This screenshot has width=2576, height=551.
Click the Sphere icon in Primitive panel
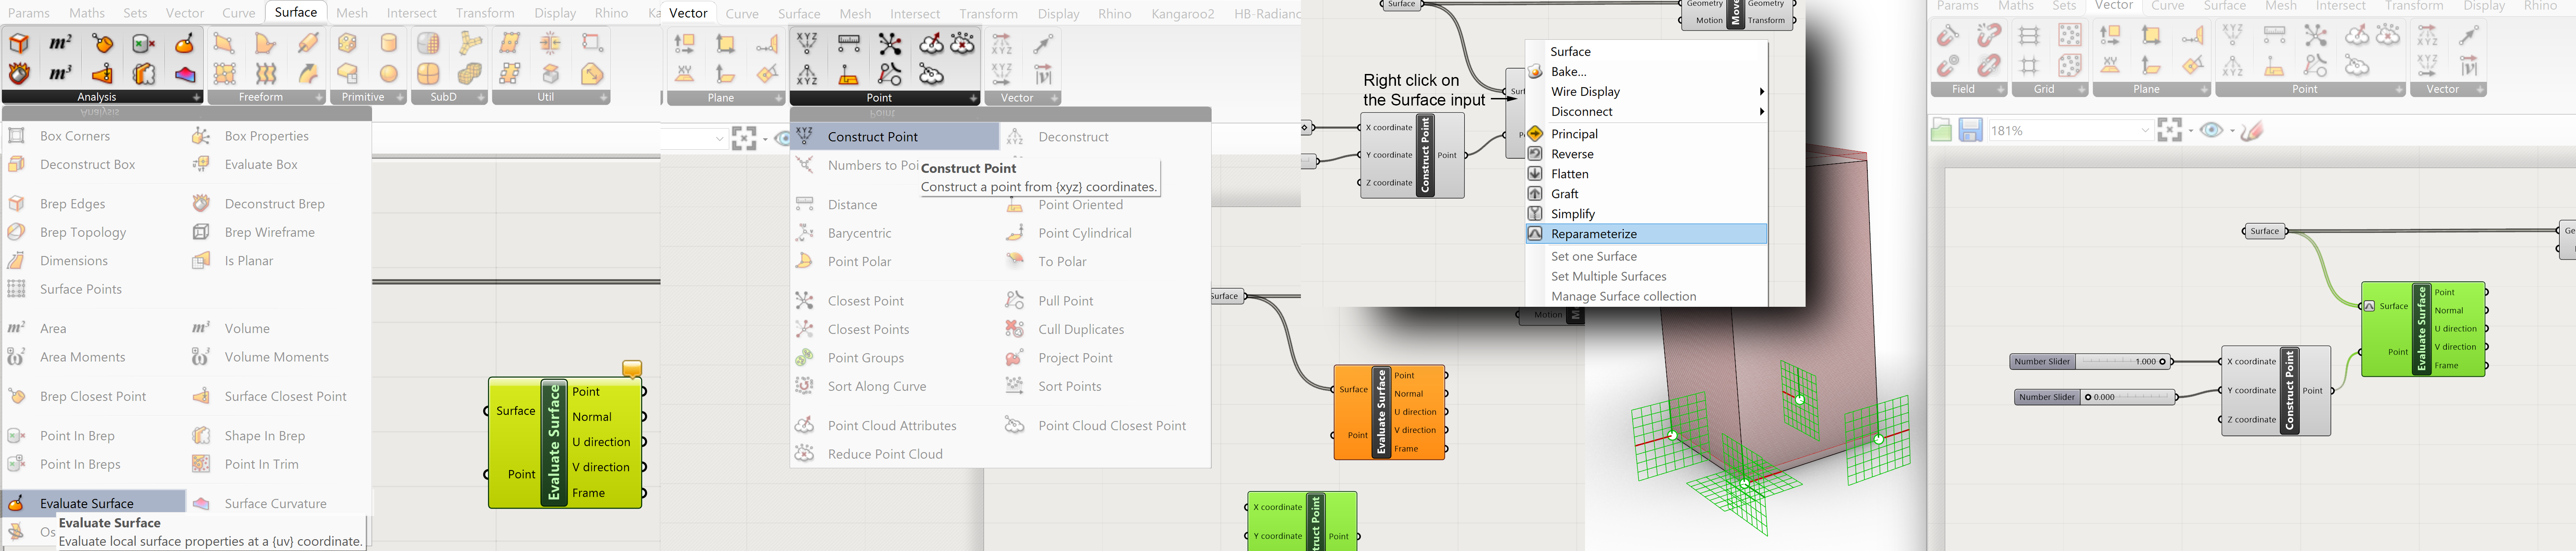point(389,73)
